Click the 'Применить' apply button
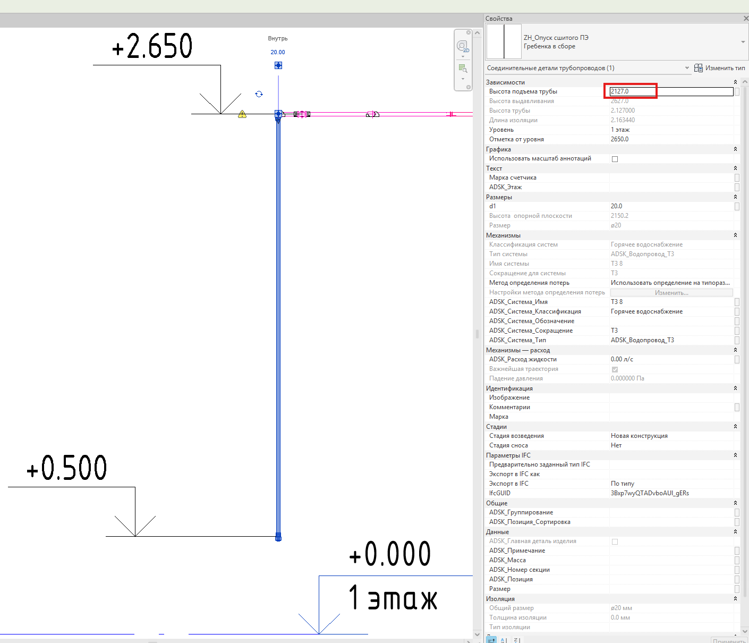This screenshot has width=749, height=643. coord(729,640)
